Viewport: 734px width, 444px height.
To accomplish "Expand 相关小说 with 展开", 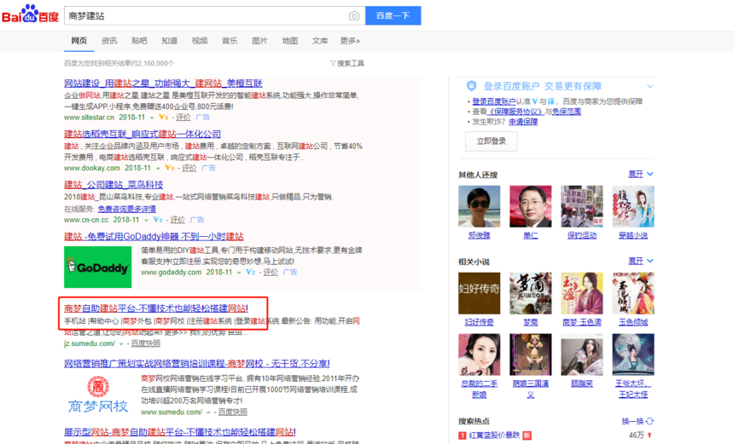I will 640,261.
